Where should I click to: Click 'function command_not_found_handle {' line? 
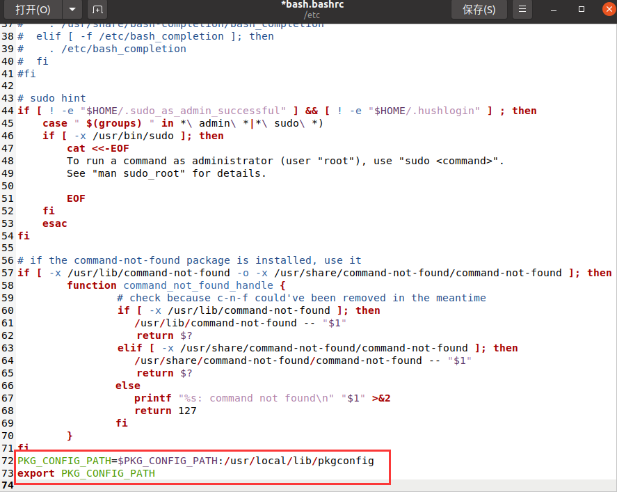pos(176,285)
